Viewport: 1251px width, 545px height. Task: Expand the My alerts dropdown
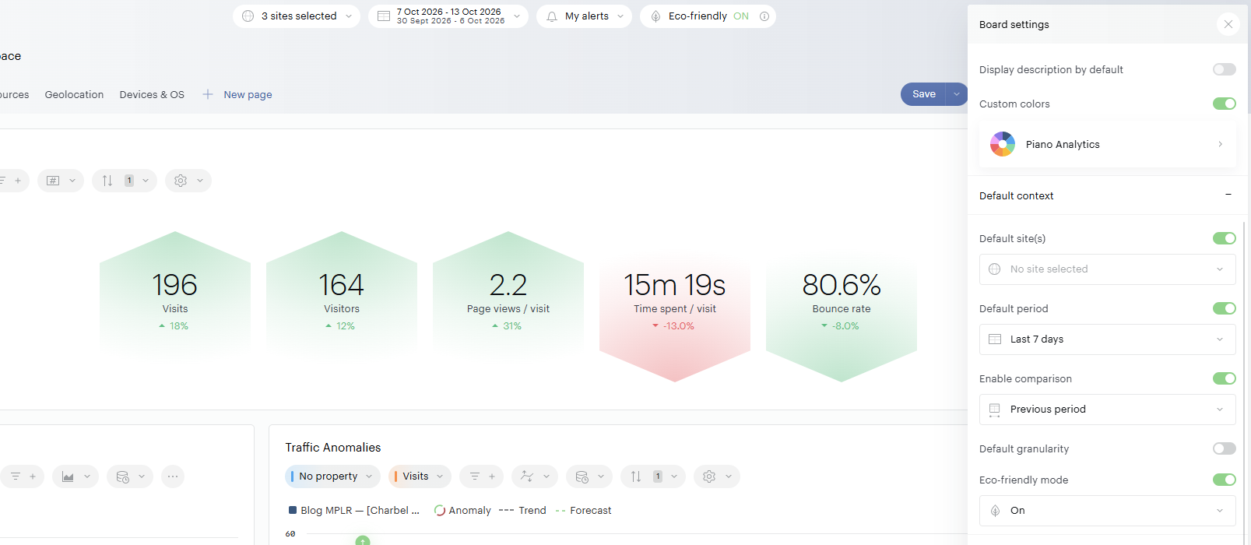pos(584,16)
